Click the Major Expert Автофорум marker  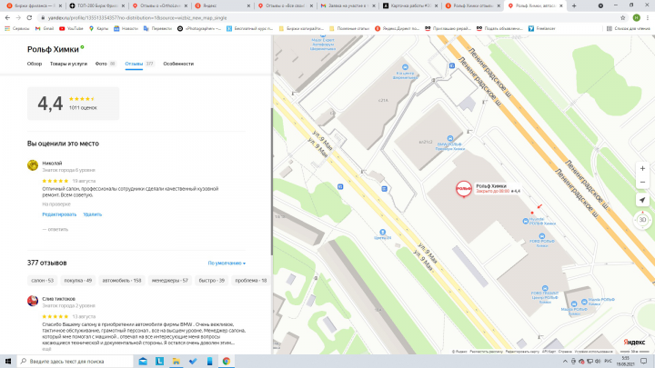(322, 43)
